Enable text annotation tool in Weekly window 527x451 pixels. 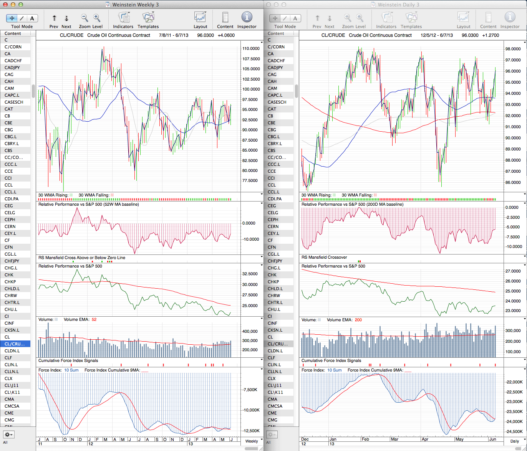[32, 18]
